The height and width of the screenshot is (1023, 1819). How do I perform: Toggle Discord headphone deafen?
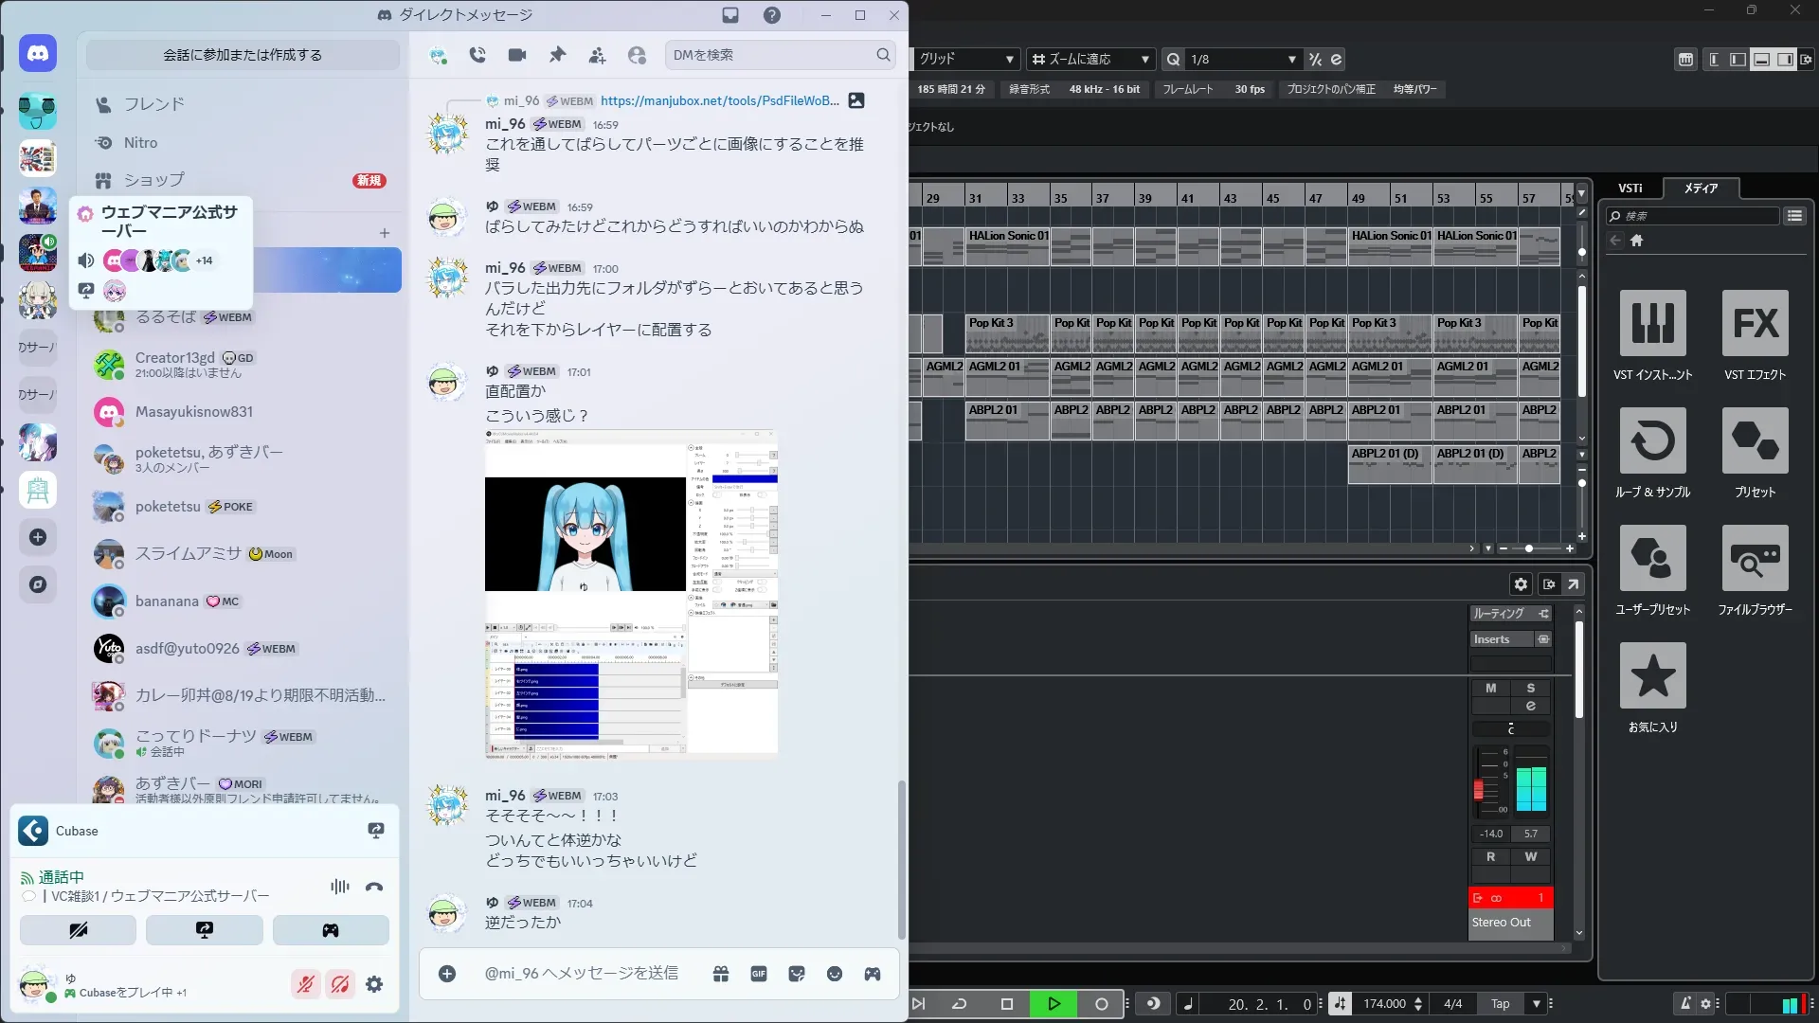(340, 984)
